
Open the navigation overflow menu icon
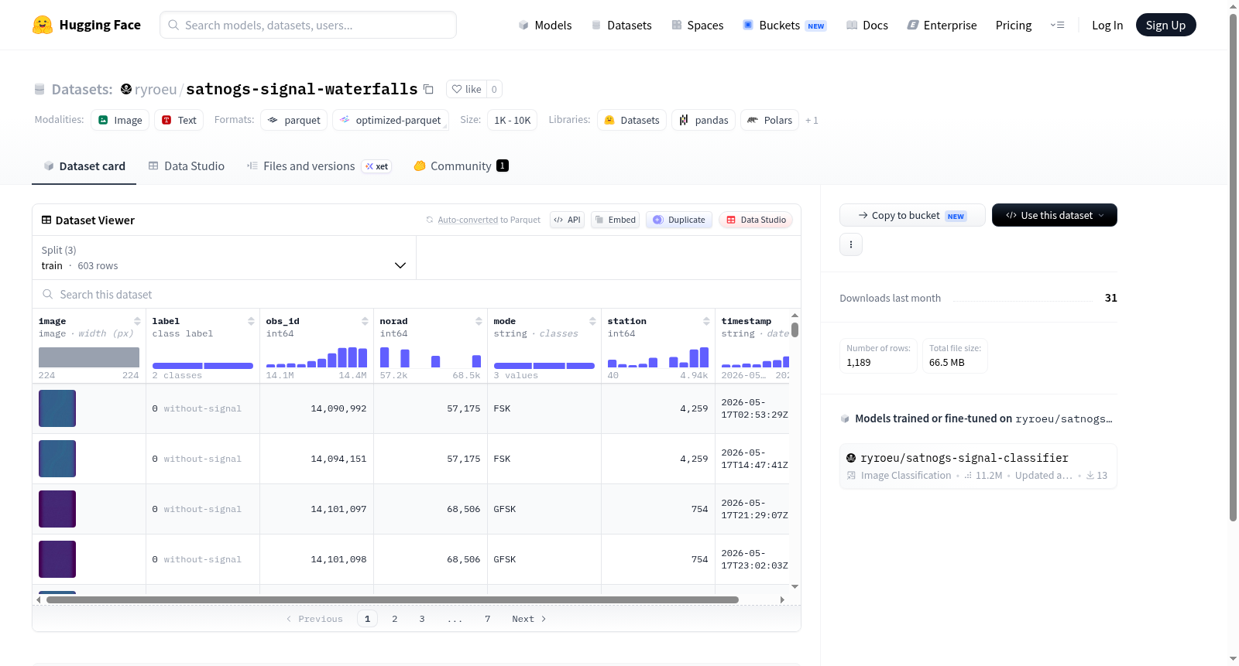(x=1057, y=25)
